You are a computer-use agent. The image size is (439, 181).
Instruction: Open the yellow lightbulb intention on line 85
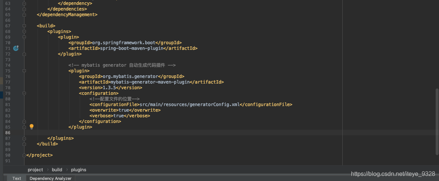[32, 127]
